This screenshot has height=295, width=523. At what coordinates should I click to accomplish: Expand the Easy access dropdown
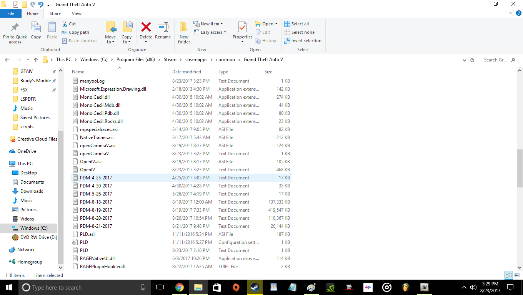tap(210, 32)
